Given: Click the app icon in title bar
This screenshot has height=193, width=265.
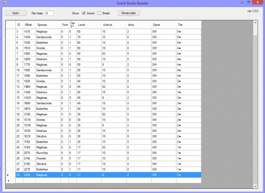Looking at the screenshot, I should coord(5,3).
